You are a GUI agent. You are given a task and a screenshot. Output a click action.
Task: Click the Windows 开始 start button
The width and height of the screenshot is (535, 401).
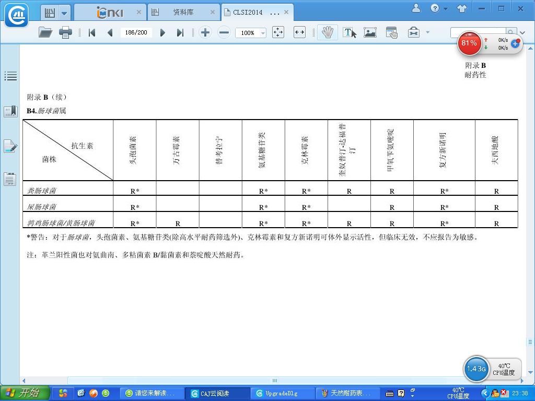[x=25, y=393]
